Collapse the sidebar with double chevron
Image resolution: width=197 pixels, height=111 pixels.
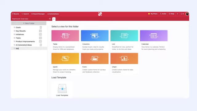click(x=50, y=19)
